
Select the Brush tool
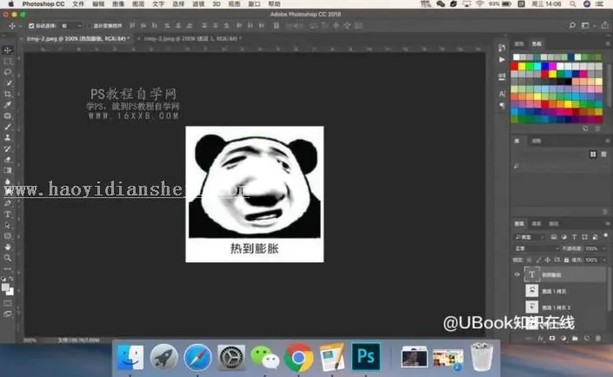(8, 127)
